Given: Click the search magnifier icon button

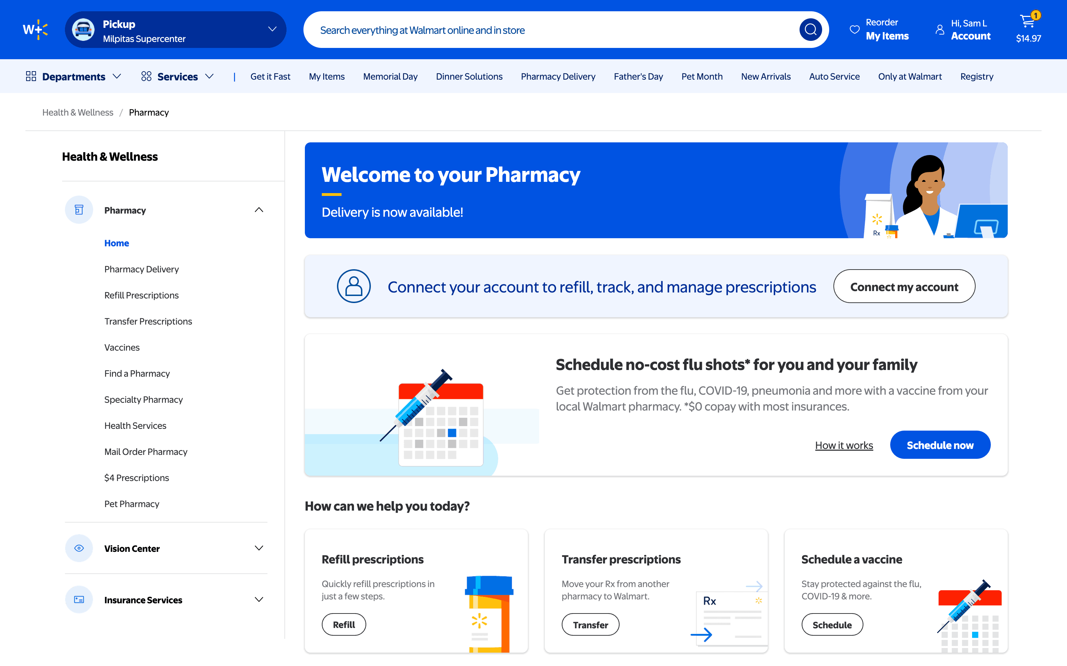Looking at the screenshot, I should click(810, 30).
